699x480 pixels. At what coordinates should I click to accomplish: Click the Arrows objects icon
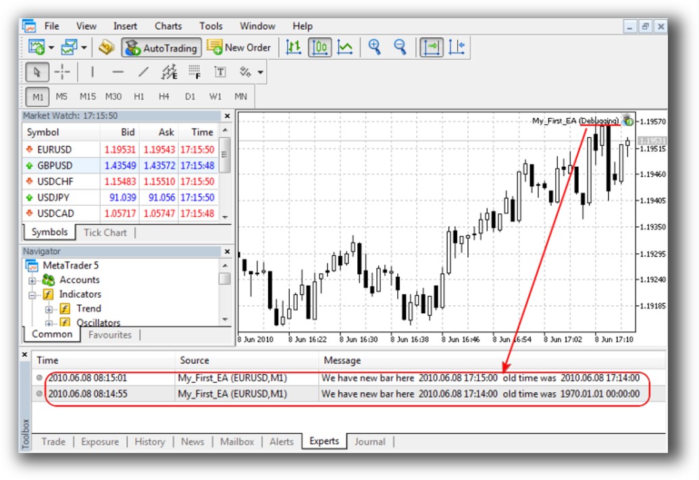click(x=245, y=72)
